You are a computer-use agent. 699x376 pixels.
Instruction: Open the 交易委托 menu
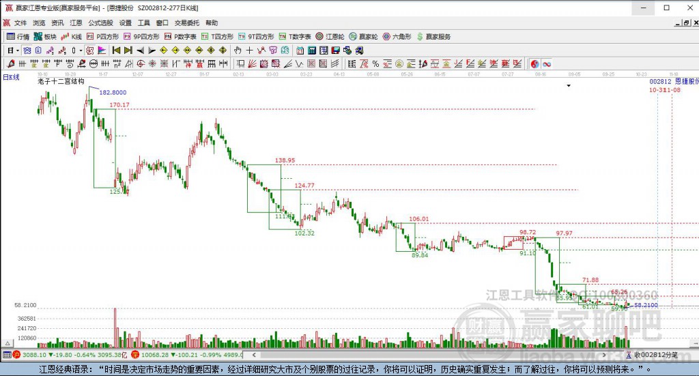[x=187, y=23]
